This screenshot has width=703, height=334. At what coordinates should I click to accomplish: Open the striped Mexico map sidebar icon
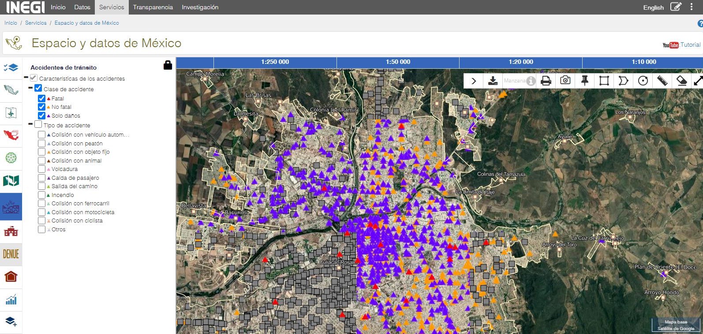coord(11,90)
